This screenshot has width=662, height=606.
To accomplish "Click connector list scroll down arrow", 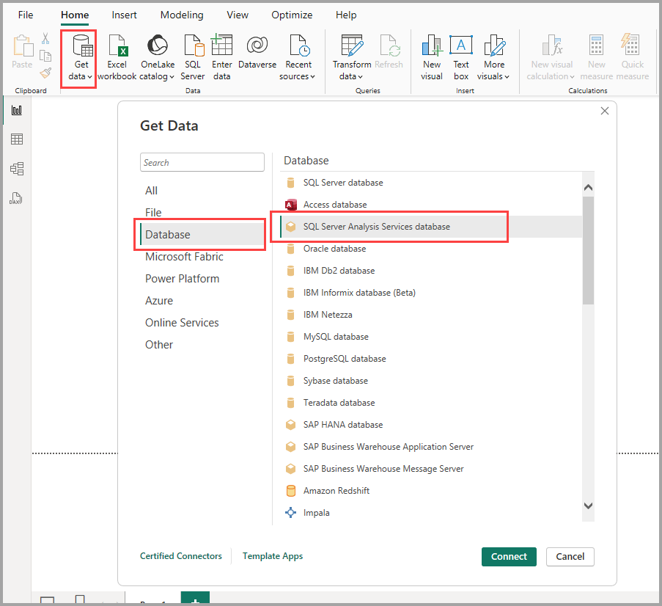I will 588,505.
